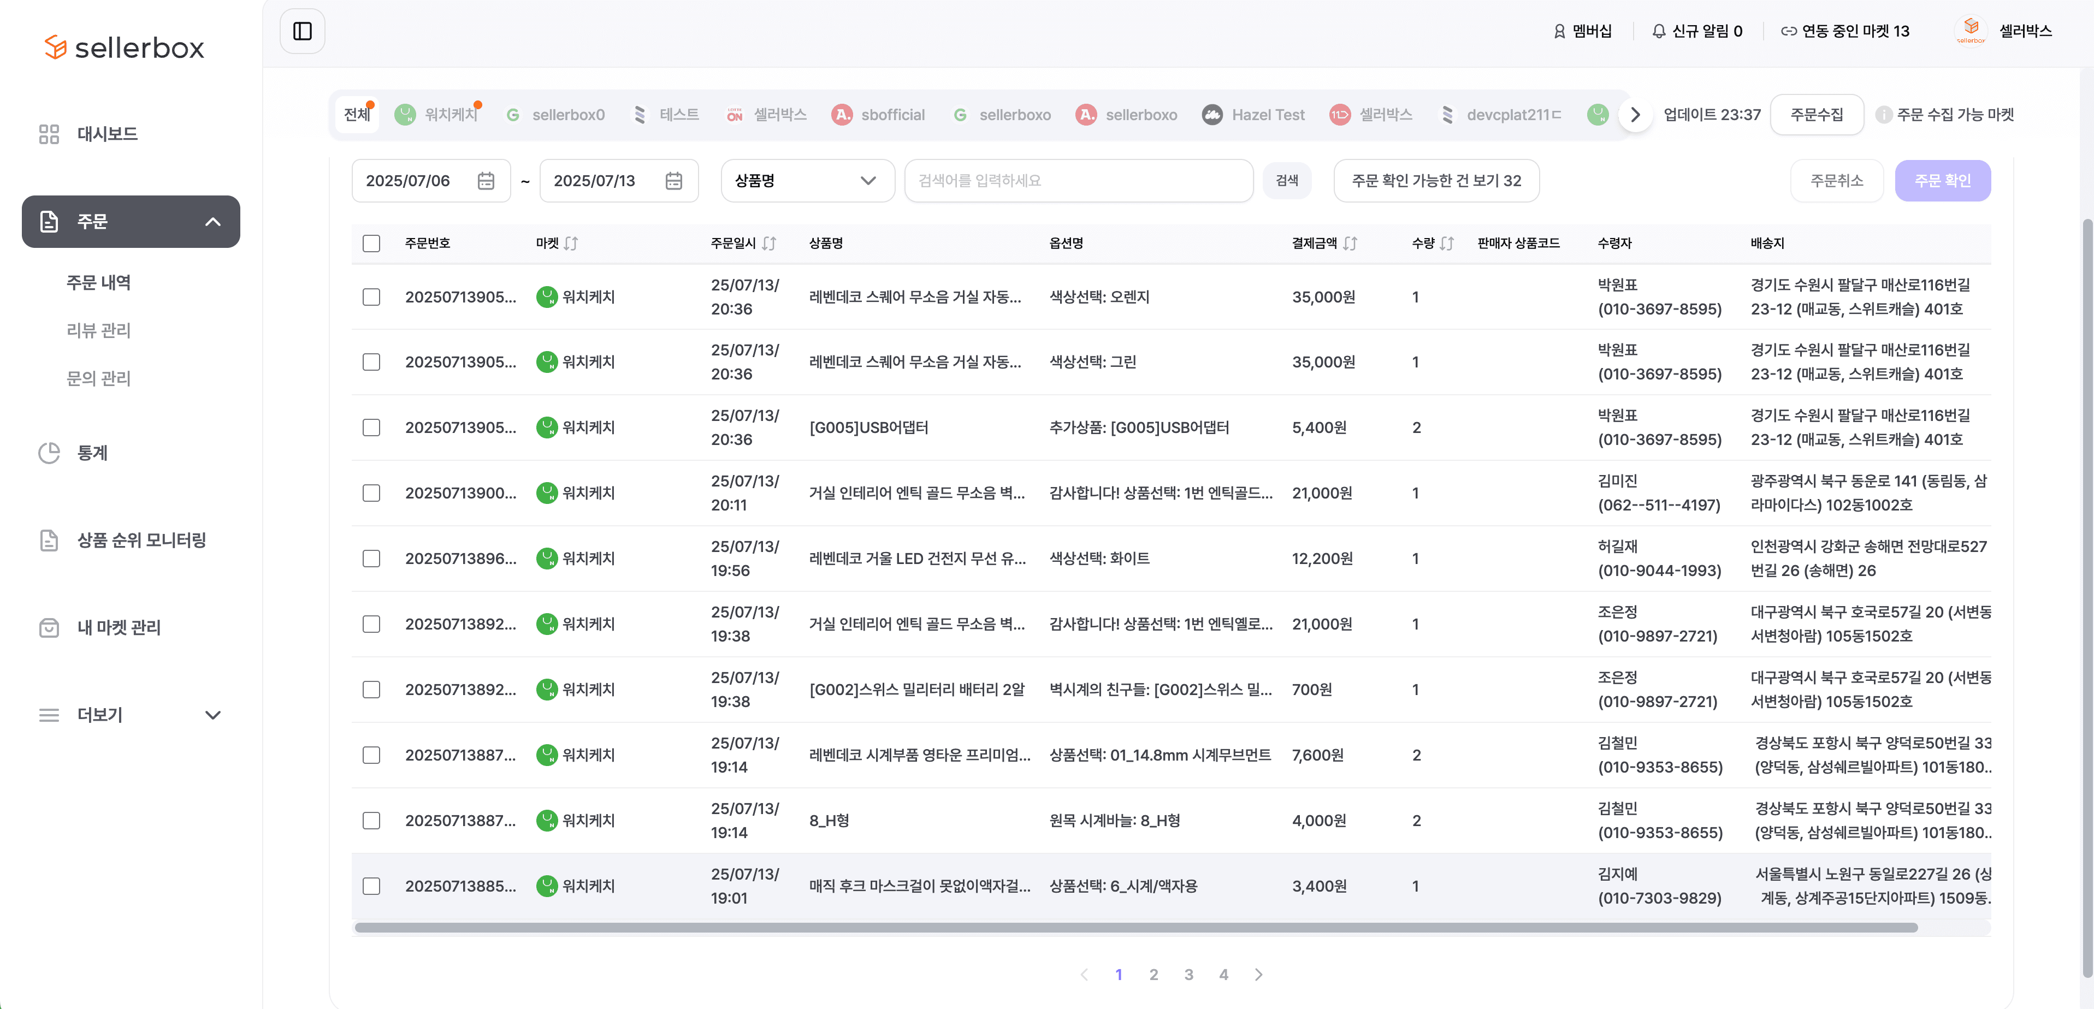Open 리뷰 관리 in sidebar
Viewport: 2094px width, 1009px height.
(x=98, y=330)
